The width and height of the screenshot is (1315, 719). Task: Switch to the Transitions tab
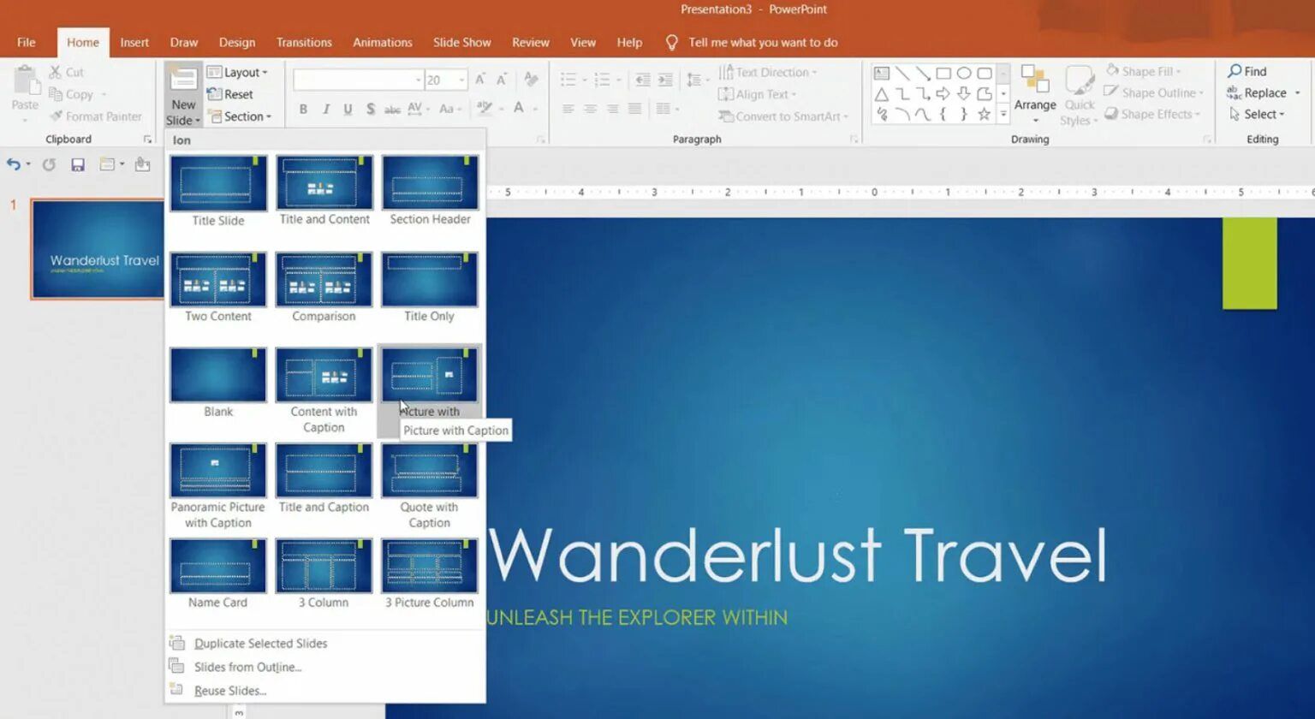(304, 42)
